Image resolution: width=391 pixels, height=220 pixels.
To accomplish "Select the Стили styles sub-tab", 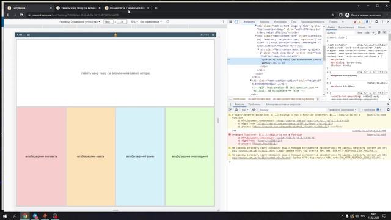I will pyautogui.click(x=331, y=27).
